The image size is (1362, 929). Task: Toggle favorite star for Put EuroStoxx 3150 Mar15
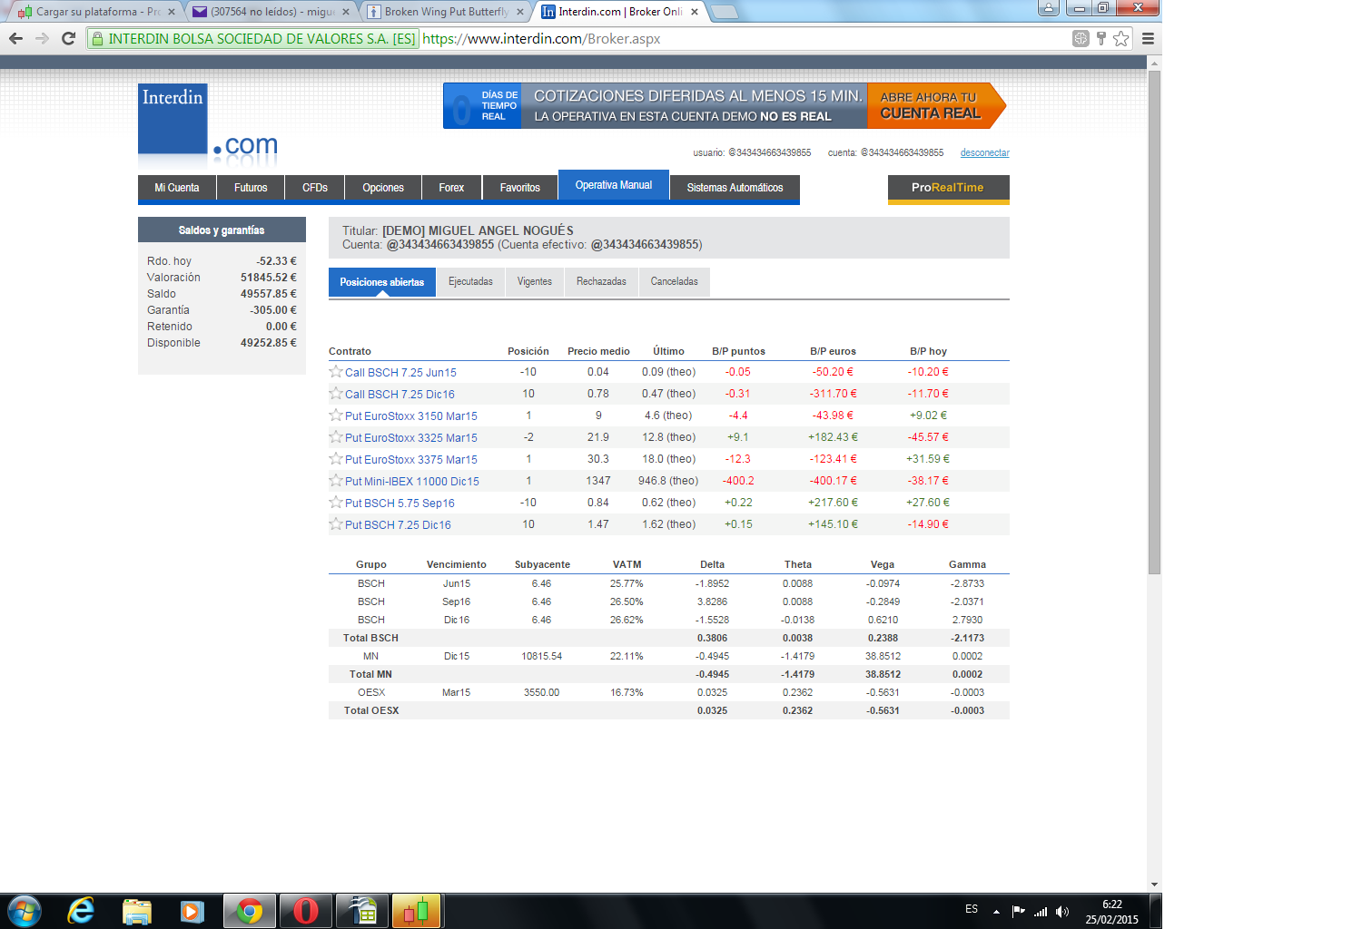[x=336, y=415]
